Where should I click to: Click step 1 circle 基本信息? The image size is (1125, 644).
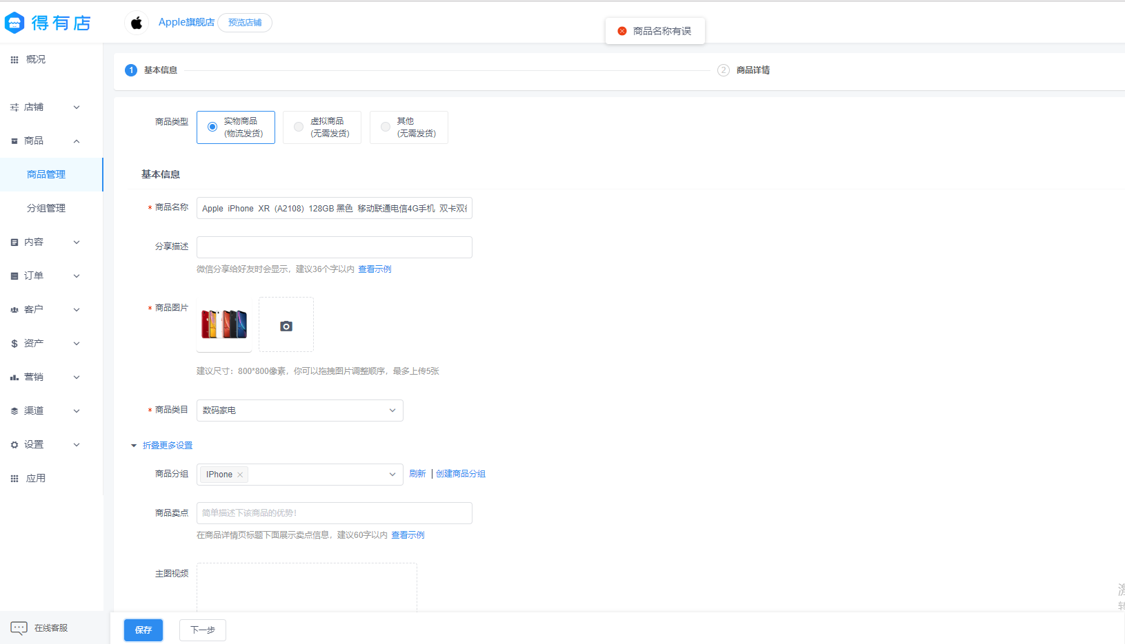pyautogui.click(x=131, y=70)
